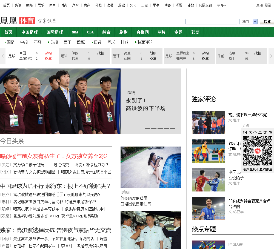
Task: Open 过往情史 link
Action: point(61,165)
